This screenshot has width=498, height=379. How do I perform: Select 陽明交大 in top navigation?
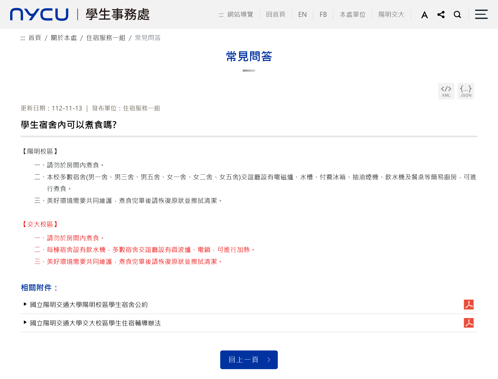pos(391,15)
